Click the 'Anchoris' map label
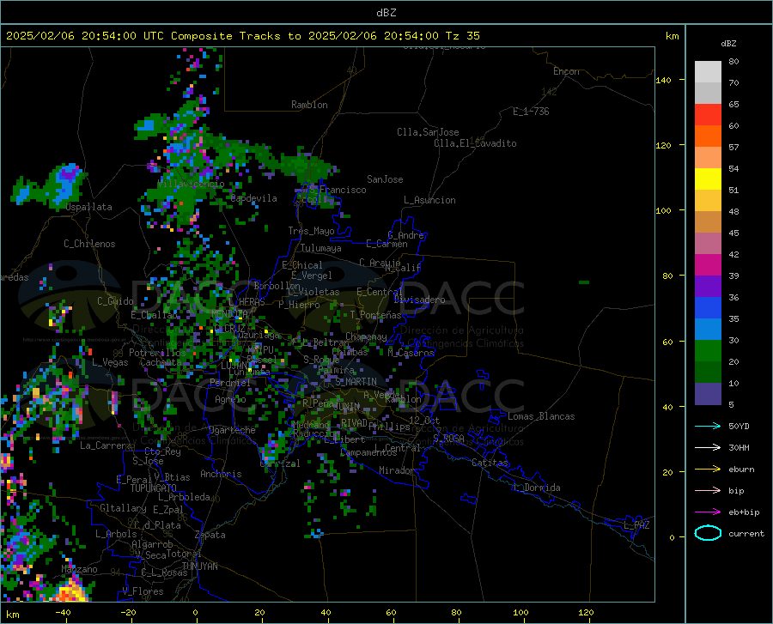This screenshot has height=624, width=773. (221, 474)
